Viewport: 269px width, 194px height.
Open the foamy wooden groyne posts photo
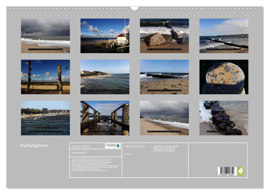pyautogui.click(x=224, y=118)
